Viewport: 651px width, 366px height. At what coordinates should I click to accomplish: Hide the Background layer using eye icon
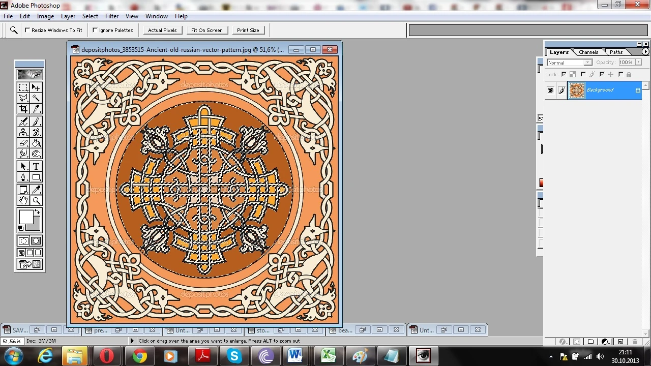coord(550,90)
